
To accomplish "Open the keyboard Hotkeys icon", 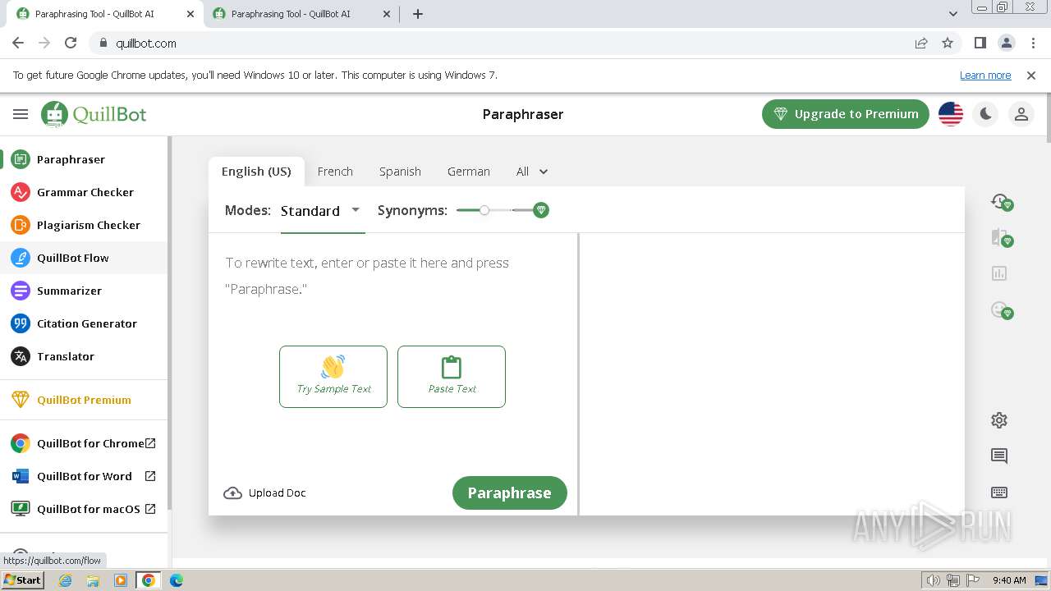I will coord(999,492).
